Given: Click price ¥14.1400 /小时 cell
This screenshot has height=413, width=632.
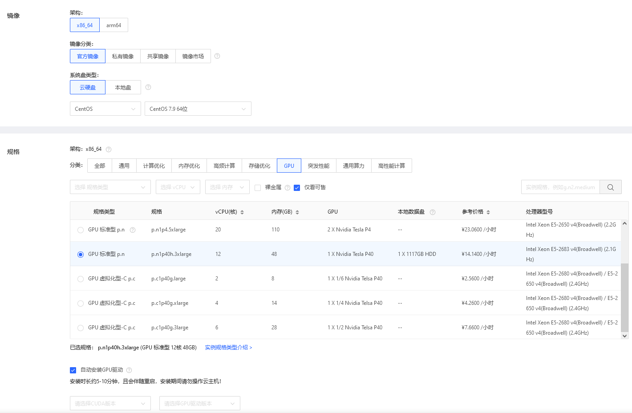Looking at the screenshot, I should (x=479, y=255).
